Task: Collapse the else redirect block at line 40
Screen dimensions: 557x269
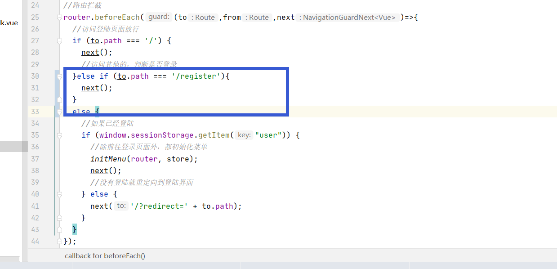Action: 59,194
